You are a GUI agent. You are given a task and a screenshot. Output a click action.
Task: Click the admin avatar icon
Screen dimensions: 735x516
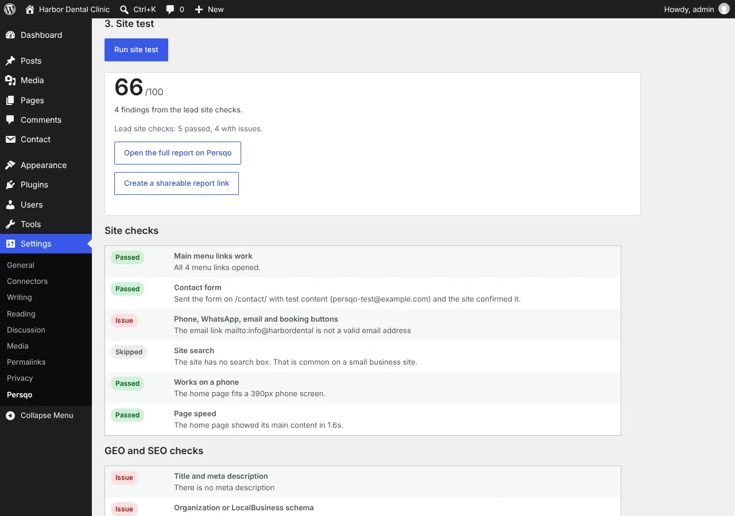(x=724, y=9)
